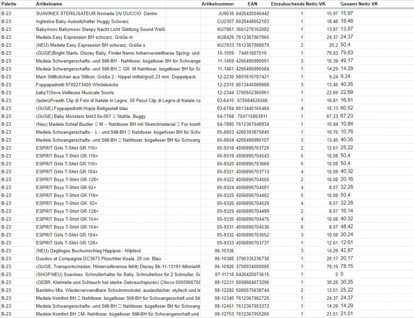Select cell Foppapedretti Hopla Bettgestell blau
The image size is (414, 318).
point(82,108)
